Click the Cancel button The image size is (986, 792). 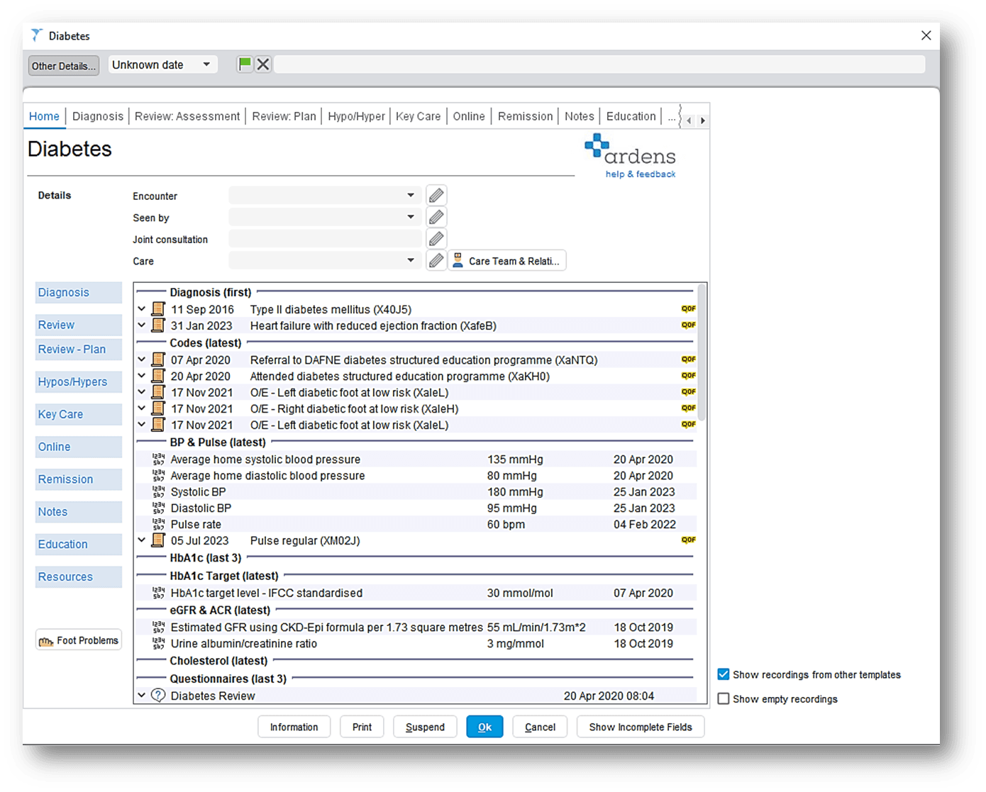point(540,727)
